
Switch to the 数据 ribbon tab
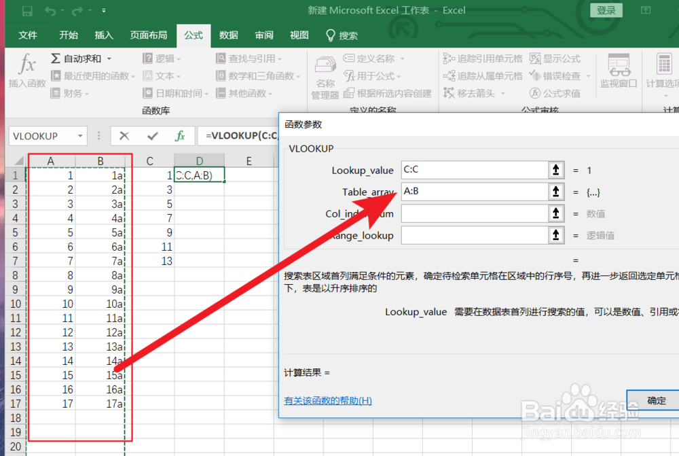click(x=228, y=35)
